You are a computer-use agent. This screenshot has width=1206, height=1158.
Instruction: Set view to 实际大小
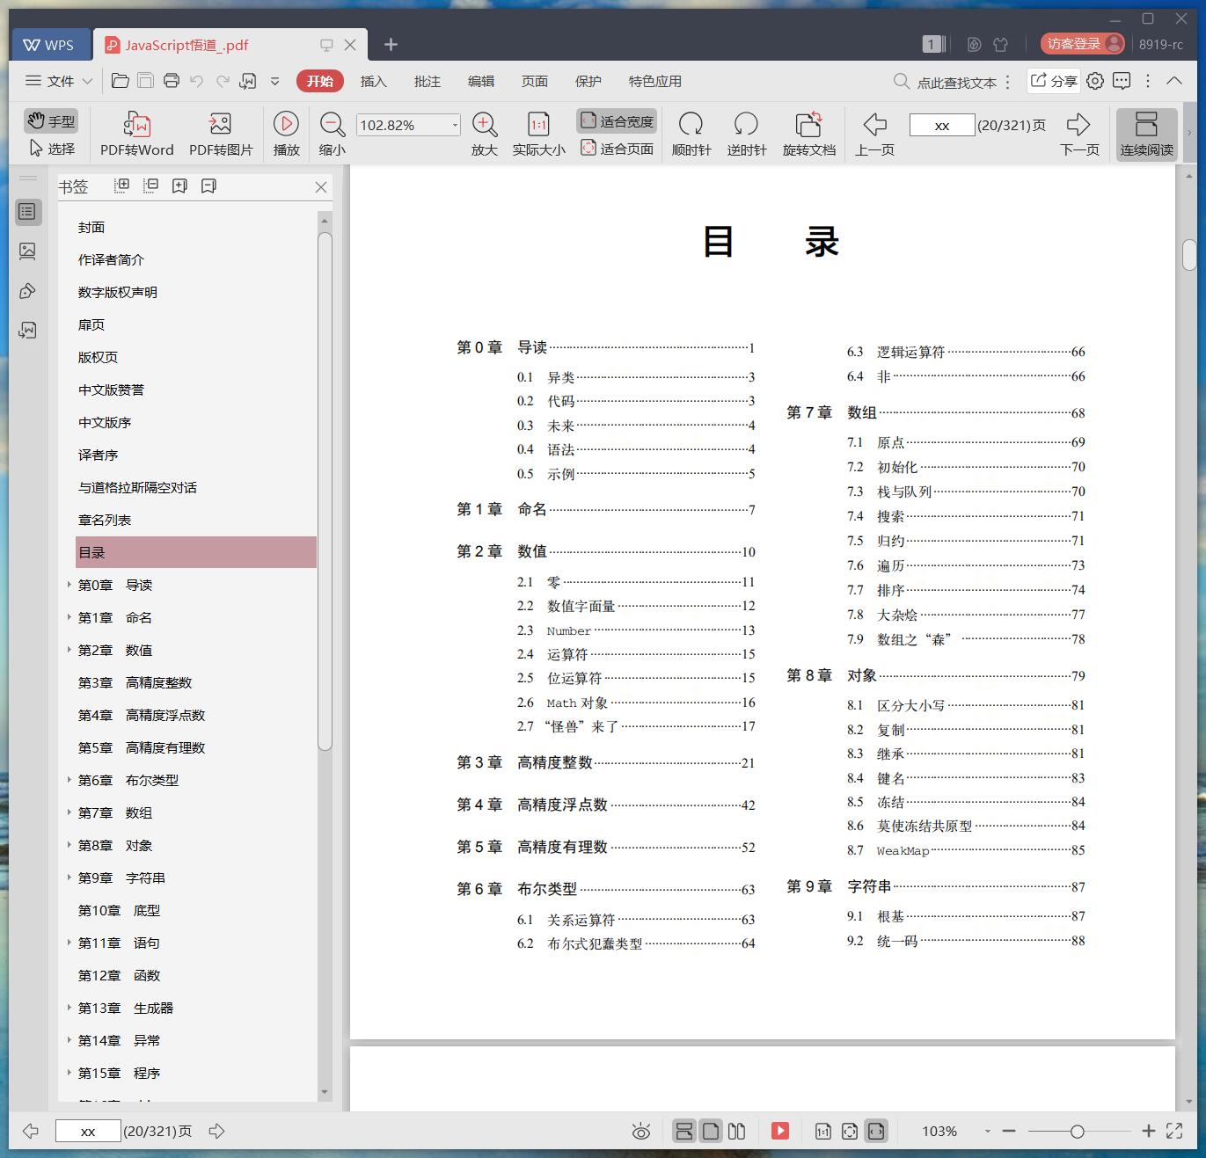tap(538, 134)
